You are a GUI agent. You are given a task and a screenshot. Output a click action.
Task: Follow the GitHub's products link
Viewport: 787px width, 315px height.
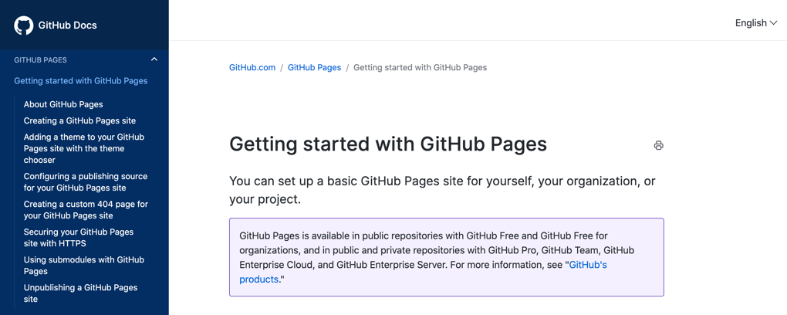pos(423,272)
